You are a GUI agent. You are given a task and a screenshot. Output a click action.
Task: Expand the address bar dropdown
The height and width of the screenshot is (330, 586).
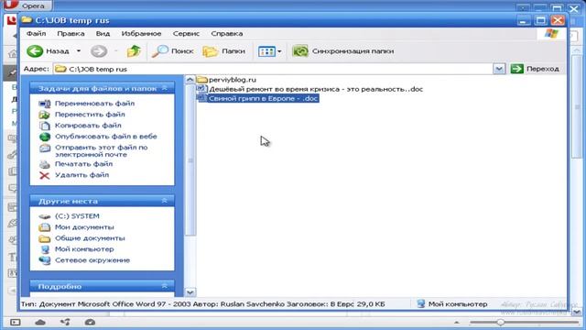click(x=499, y=69)
